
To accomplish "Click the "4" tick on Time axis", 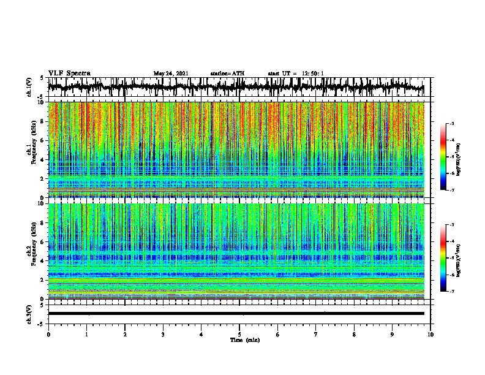I will tap(201, 335).
